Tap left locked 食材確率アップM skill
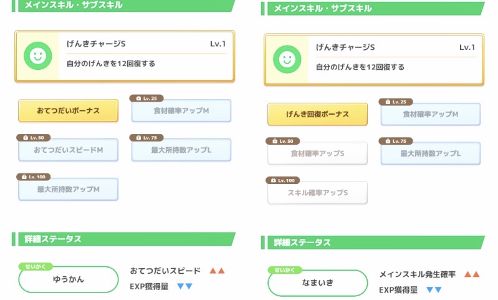The image size is (498, 300). 181,111
